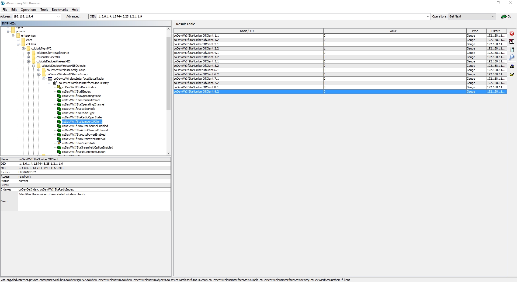Open the Address dropdown list

pyautogui.click(x=58, y=17)
